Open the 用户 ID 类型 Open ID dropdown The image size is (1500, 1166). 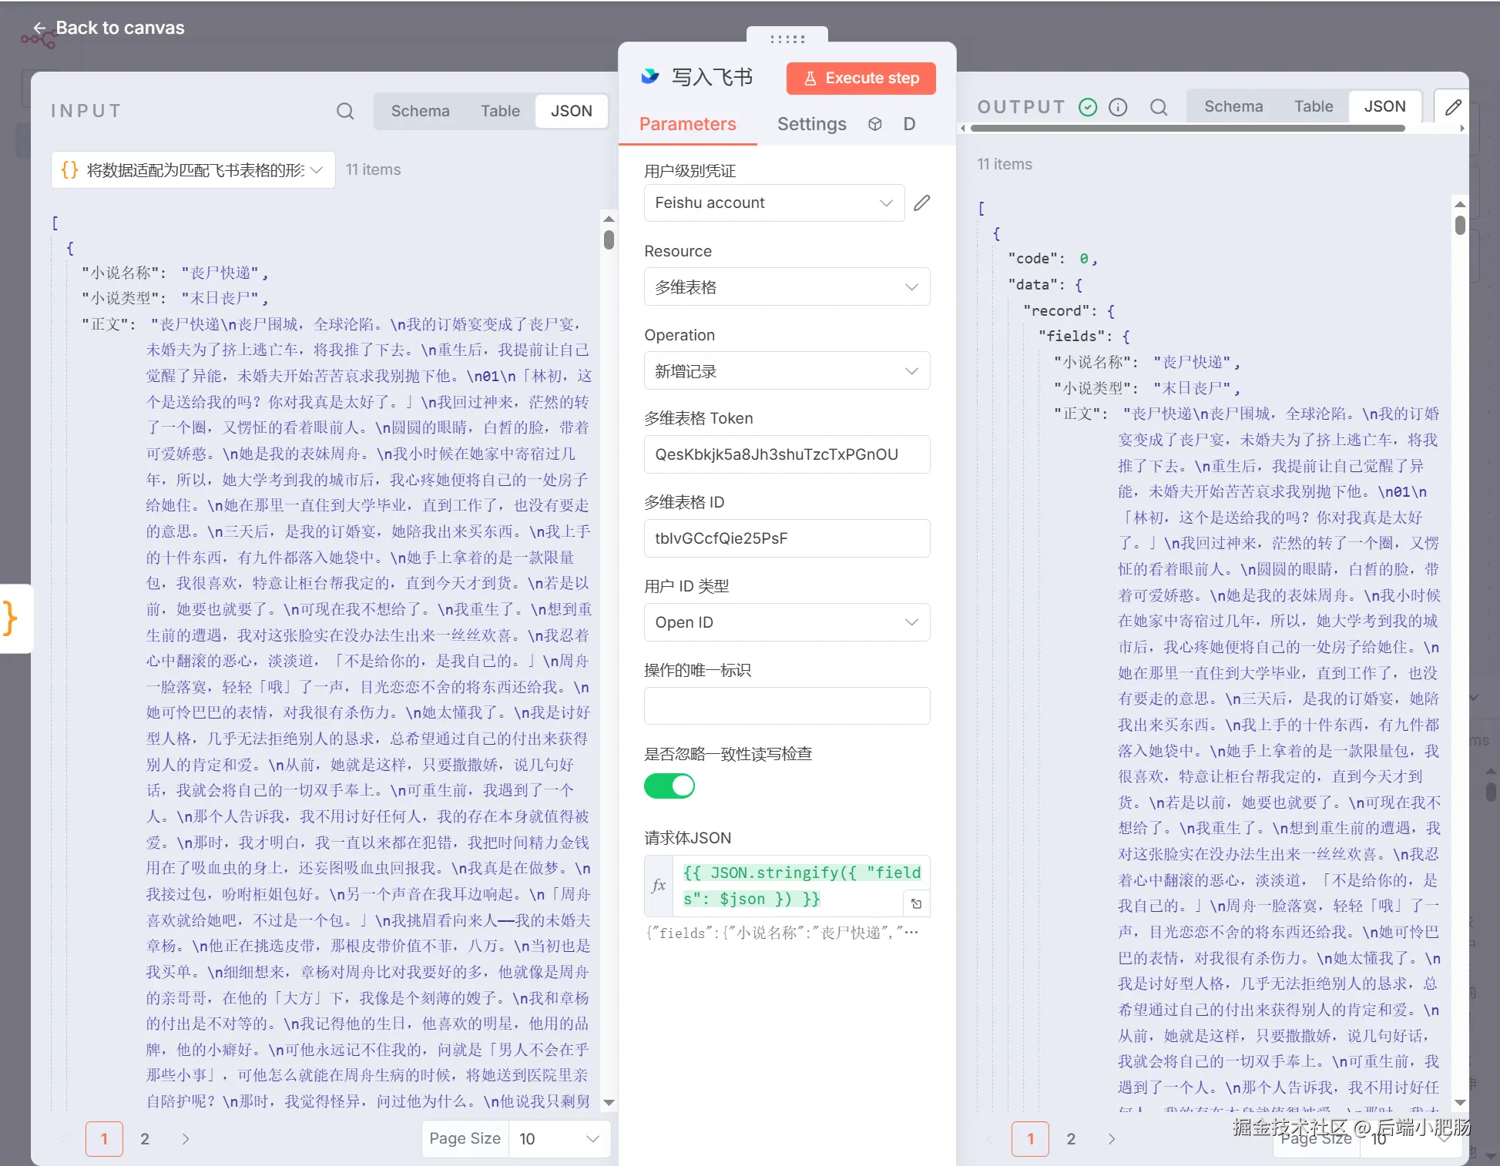[x=786, y=622]
